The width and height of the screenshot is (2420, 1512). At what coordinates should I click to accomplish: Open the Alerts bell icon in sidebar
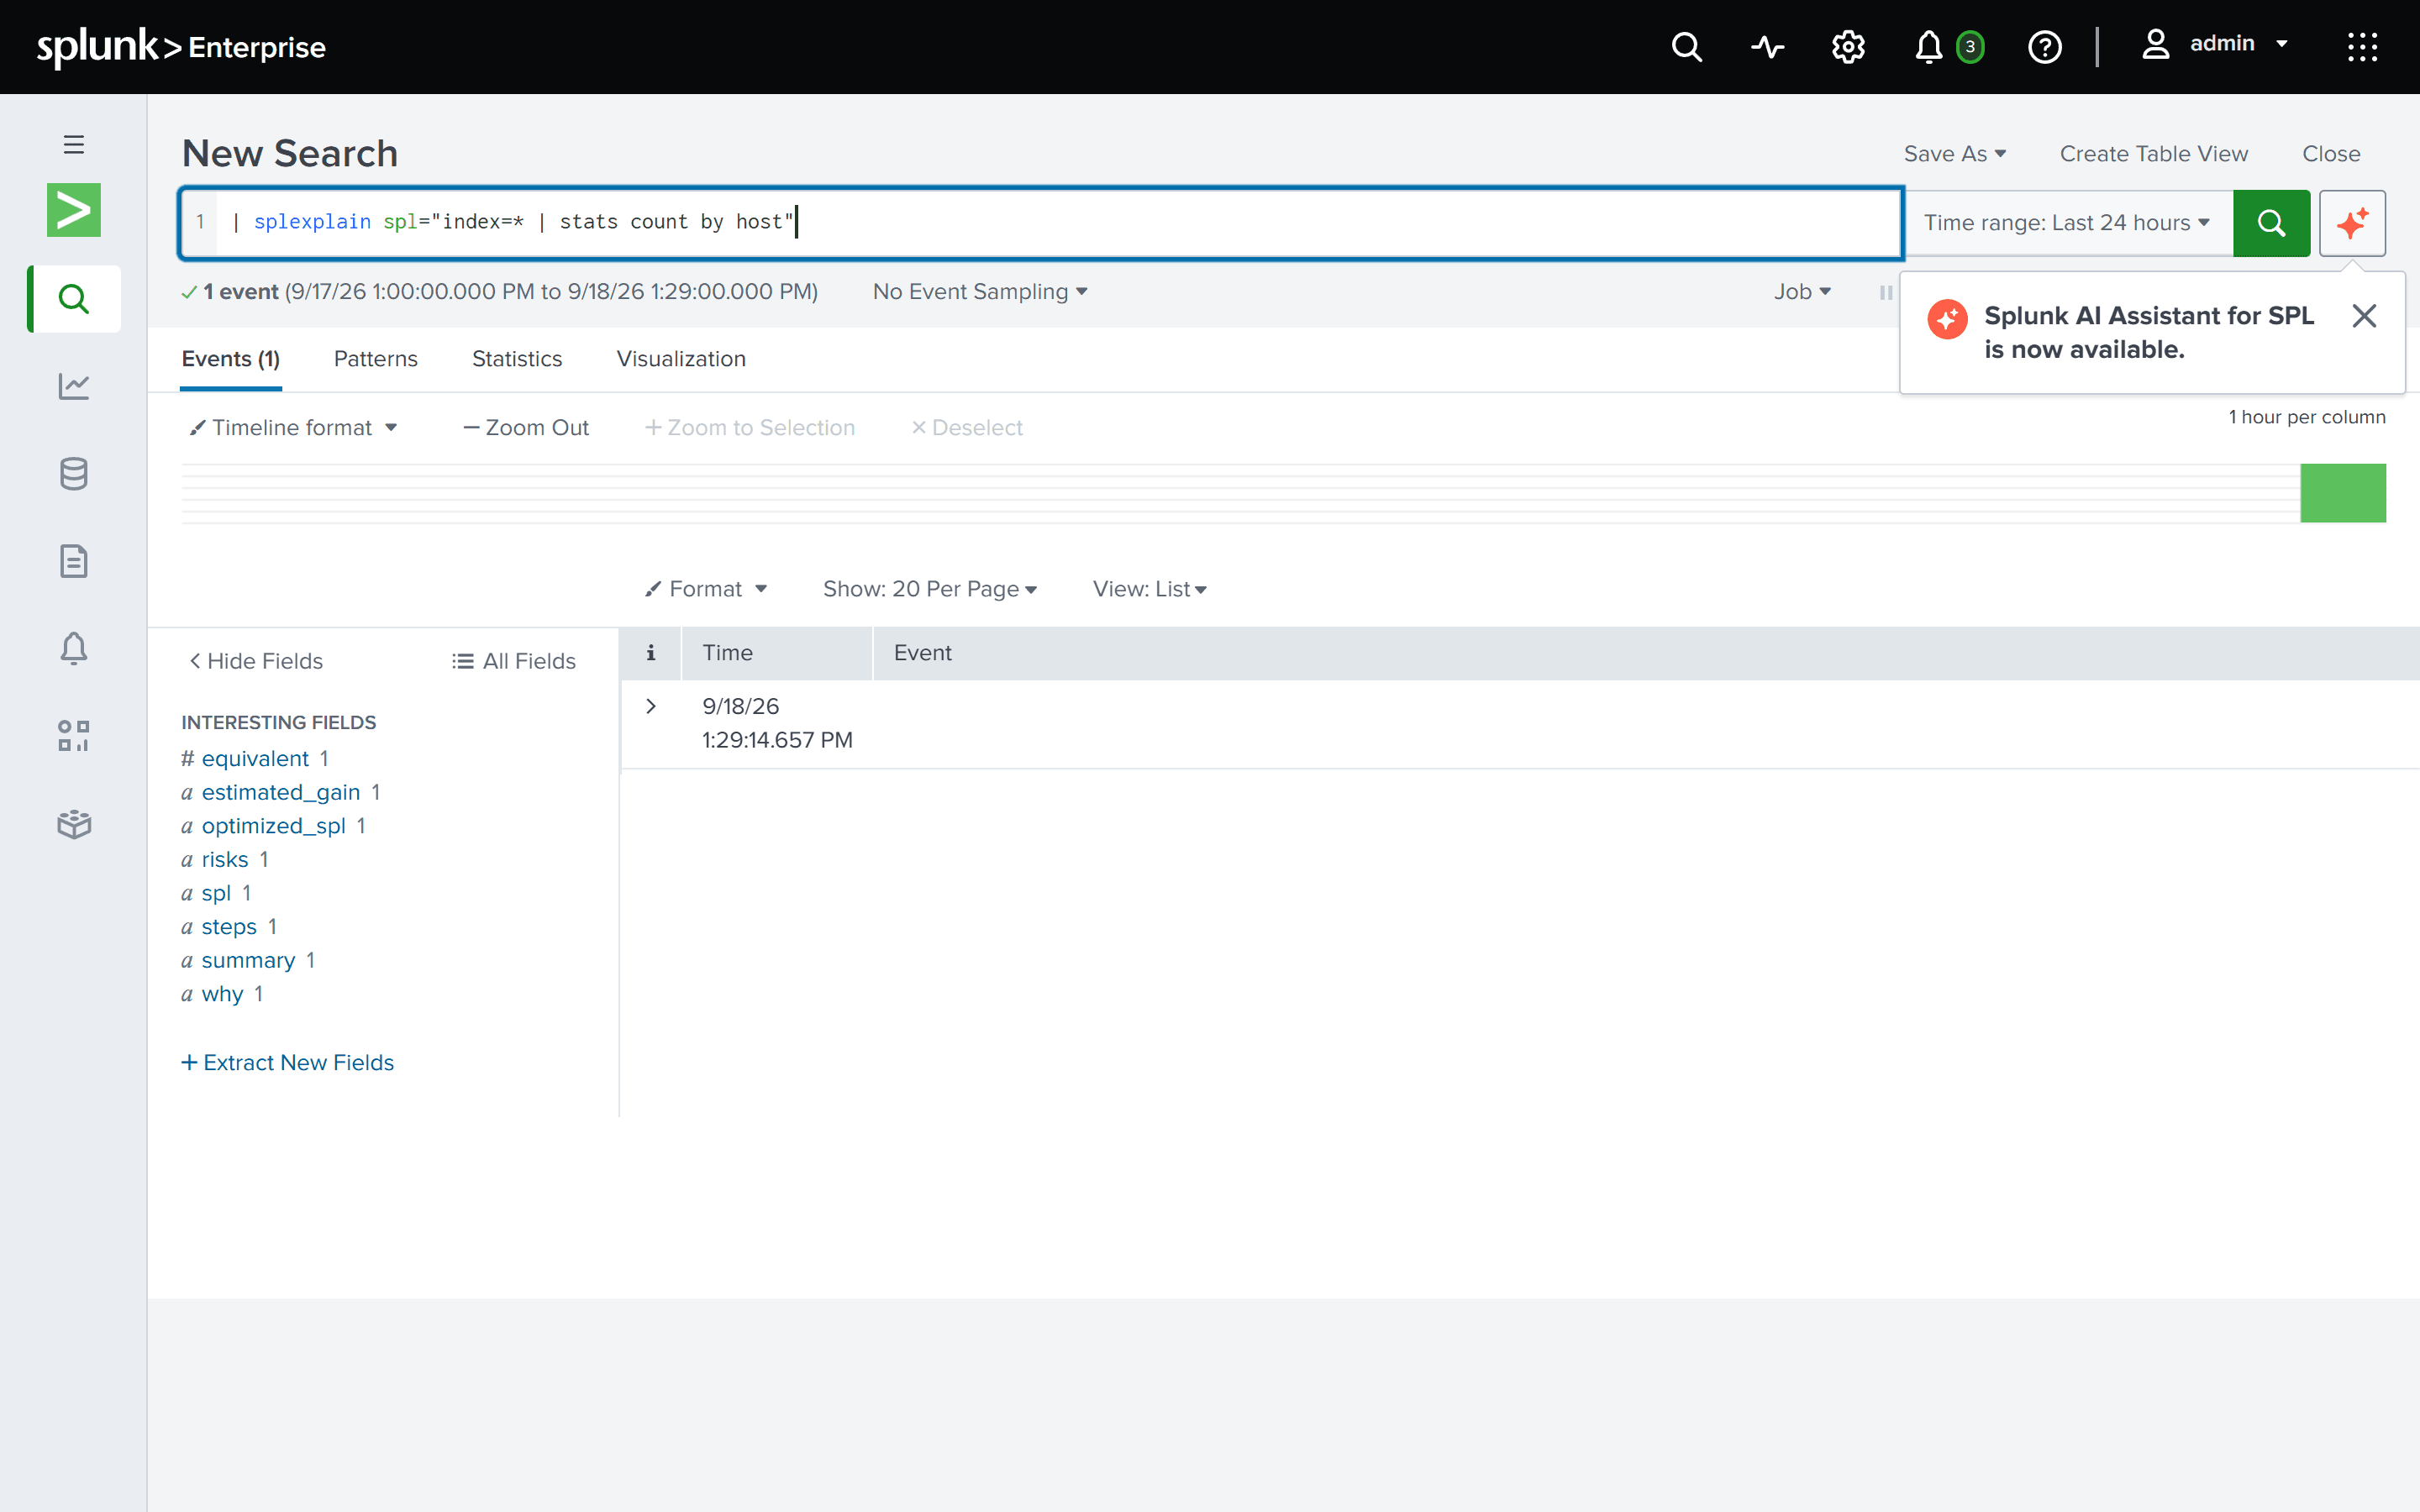74,649
